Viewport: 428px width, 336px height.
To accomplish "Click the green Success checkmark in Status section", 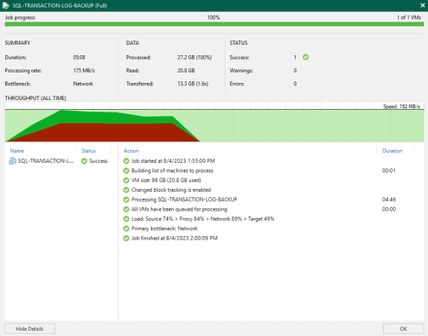I will (x=306, y=57).
